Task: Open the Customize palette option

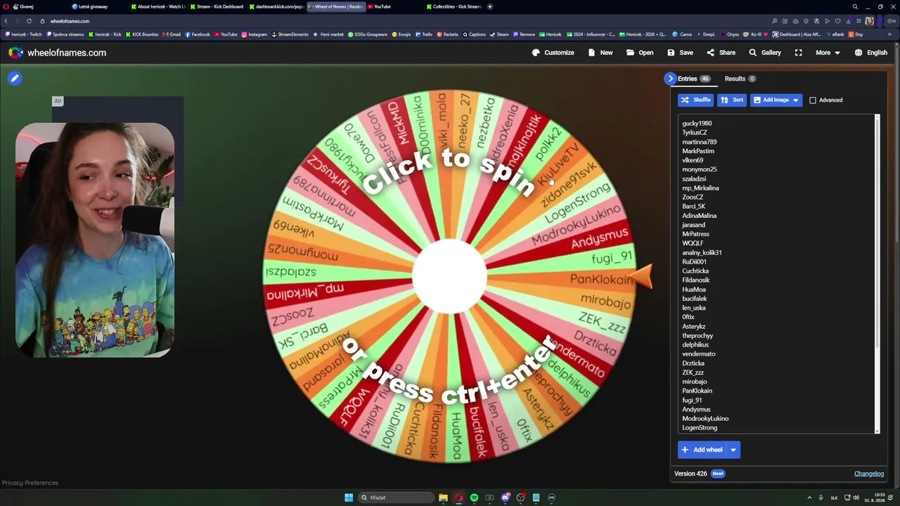Action: pos(553,53)
